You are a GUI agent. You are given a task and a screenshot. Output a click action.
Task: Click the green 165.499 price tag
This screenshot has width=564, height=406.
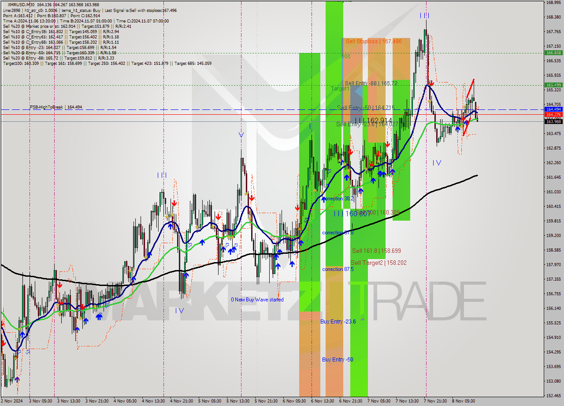(x=554, y=85)
